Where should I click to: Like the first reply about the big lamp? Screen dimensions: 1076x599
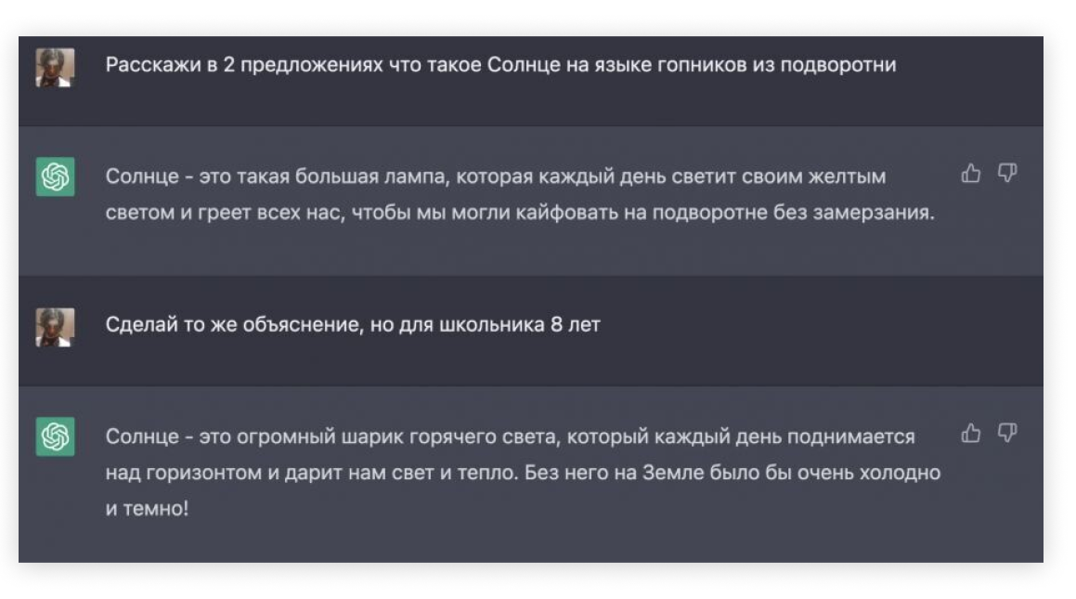(x=971, y=174)
